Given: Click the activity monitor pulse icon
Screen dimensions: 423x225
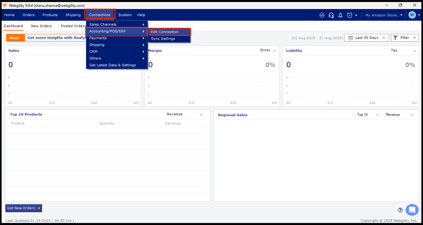Looking at the screenshot, I should pyautogui.click(x=322, y=15).
